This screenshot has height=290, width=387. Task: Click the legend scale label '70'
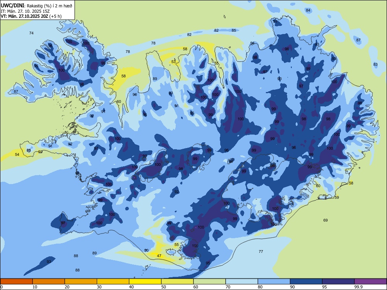click(x=228, y=287)
